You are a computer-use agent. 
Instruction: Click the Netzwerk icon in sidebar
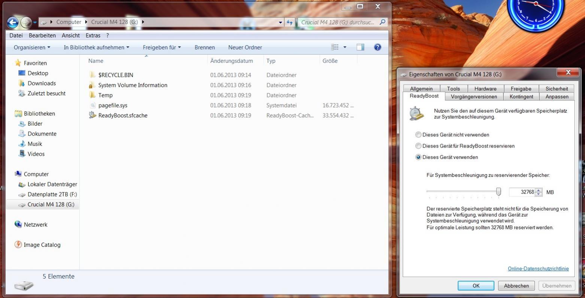pyautogui.click(x=18, y=225)
